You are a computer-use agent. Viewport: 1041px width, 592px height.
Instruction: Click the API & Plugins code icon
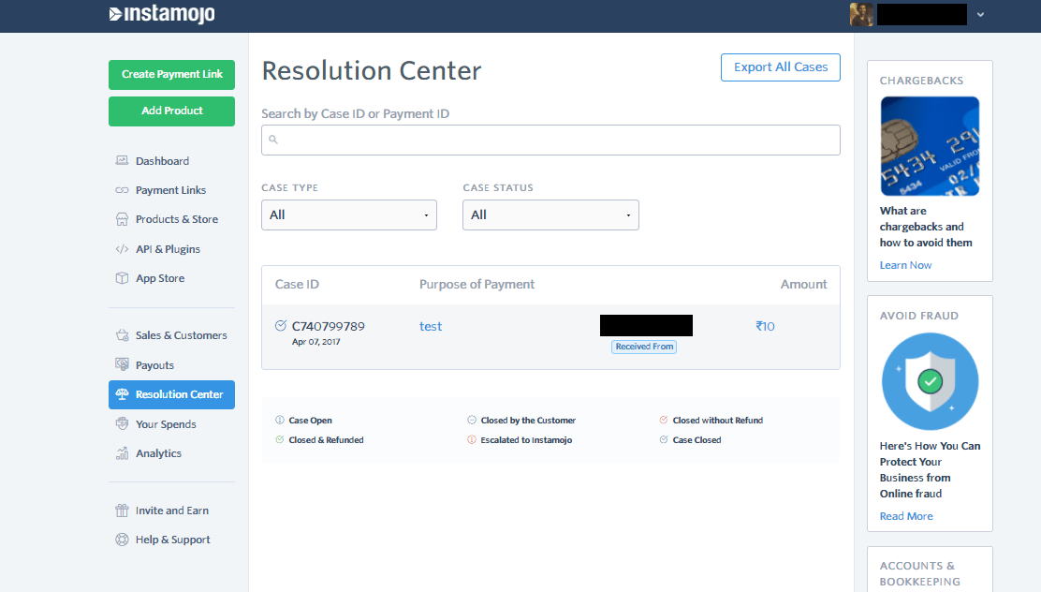click(x=122, y=248)
